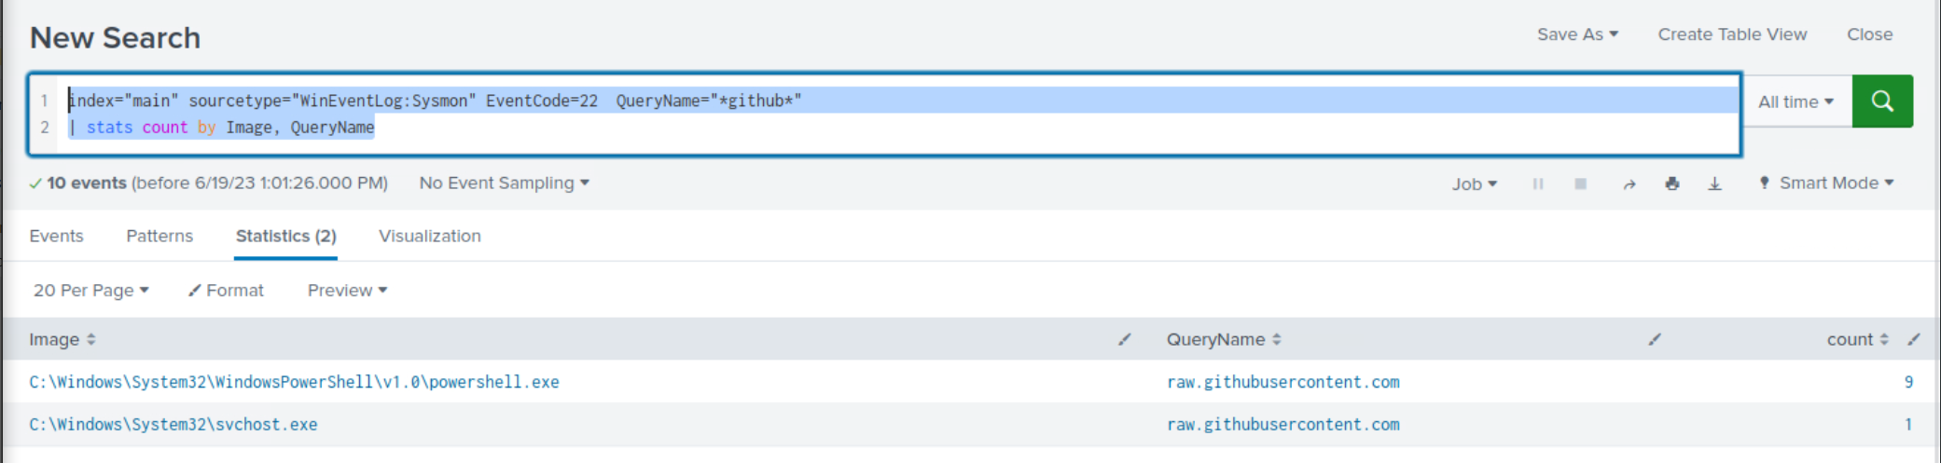Click the powershell.exe image path result
This screenshot has width=1941, height=463.
point(294,382)
